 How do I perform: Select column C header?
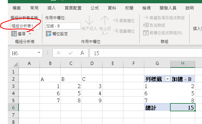click(71, 64)
